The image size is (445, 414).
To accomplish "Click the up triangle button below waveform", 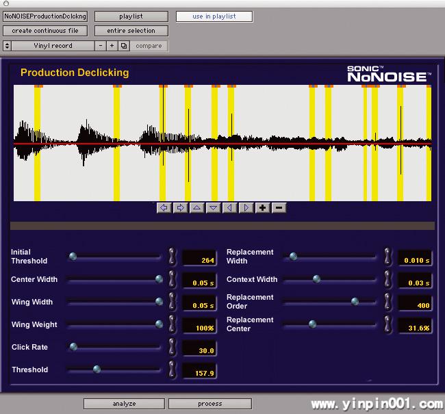I will (197, 208).
